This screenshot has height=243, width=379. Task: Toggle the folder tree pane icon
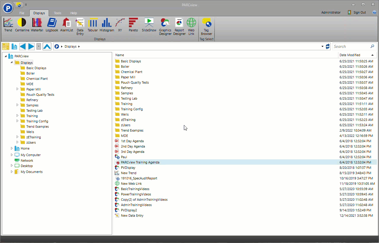tap(6, 46)
